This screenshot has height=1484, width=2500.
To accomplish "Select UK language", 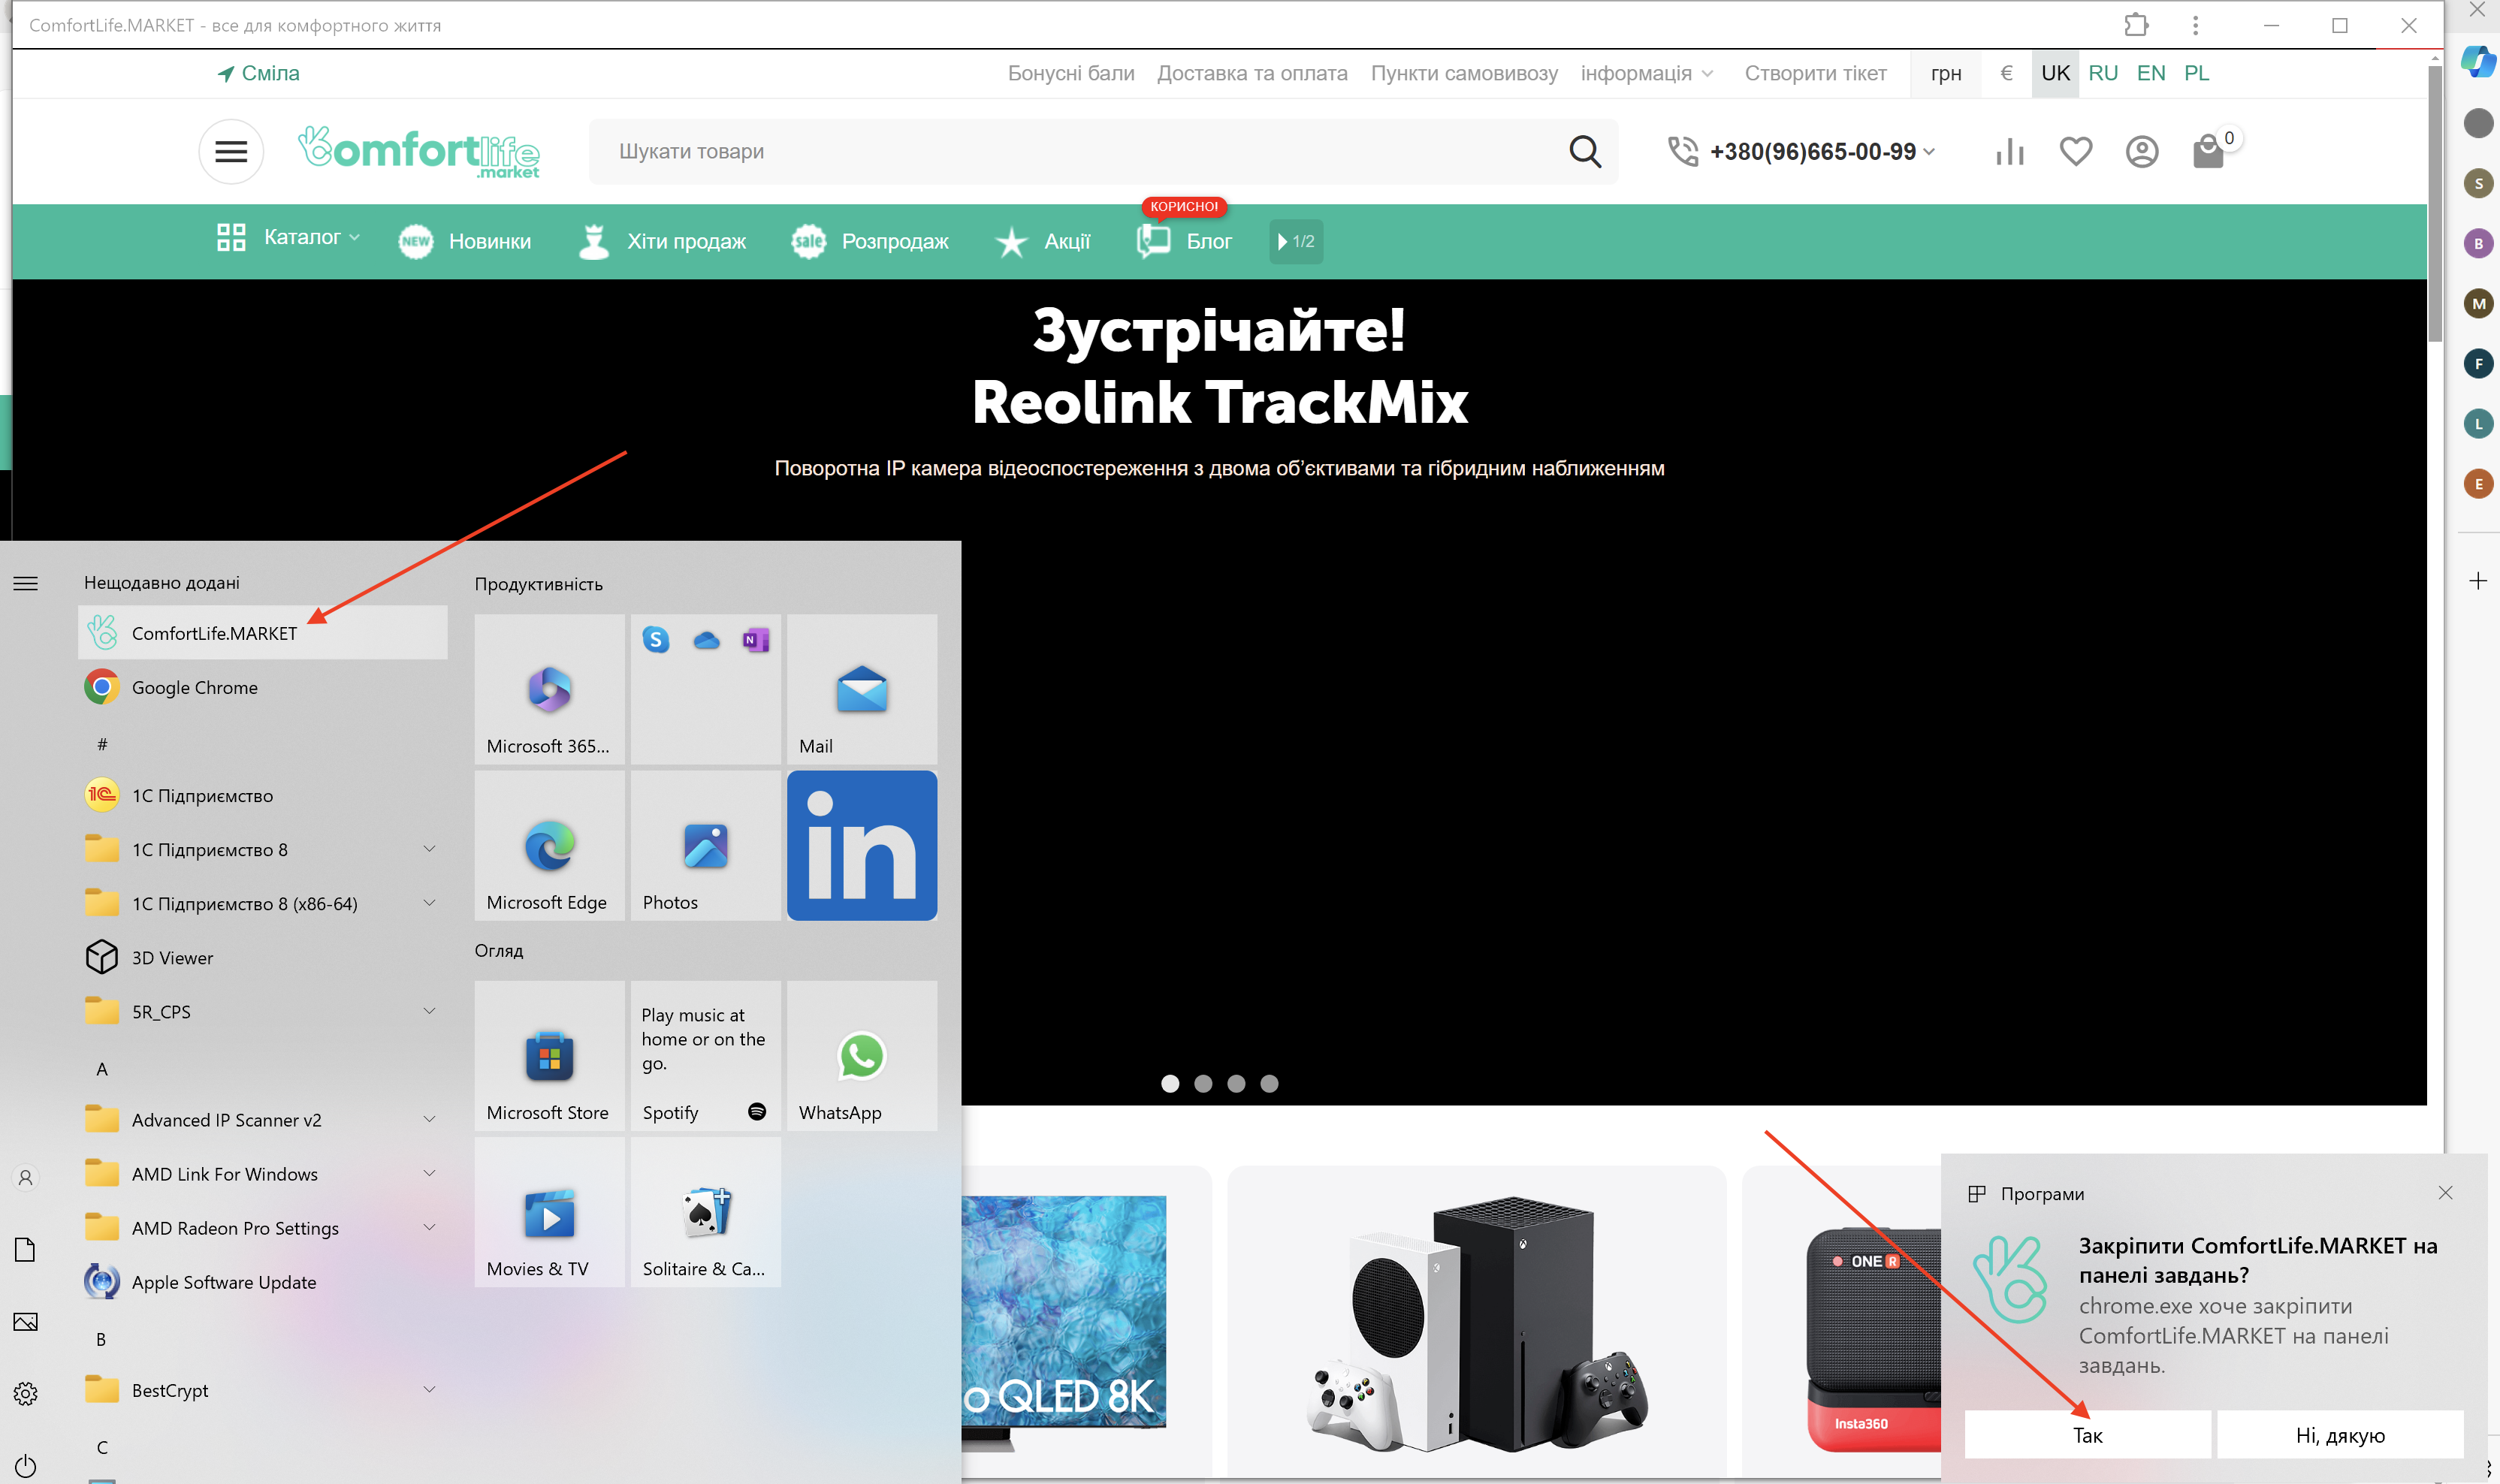I will coord(2055,73).
